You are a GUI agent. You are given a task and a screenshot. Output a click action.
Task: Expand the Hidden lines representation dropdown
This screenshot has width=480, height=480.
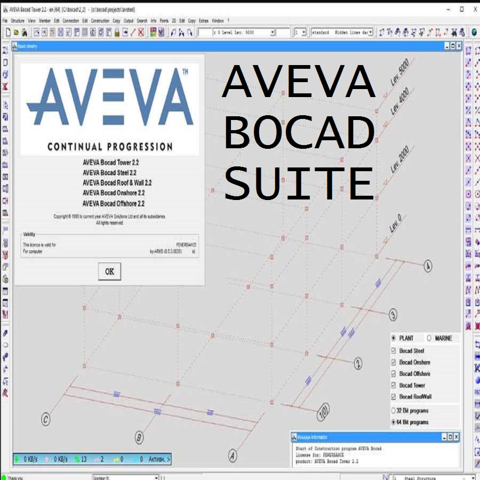tap(370, 31)
